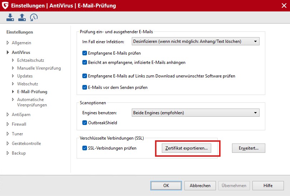
Task: Select E-Mail-Prüfung entry
Action: (32, 92)
